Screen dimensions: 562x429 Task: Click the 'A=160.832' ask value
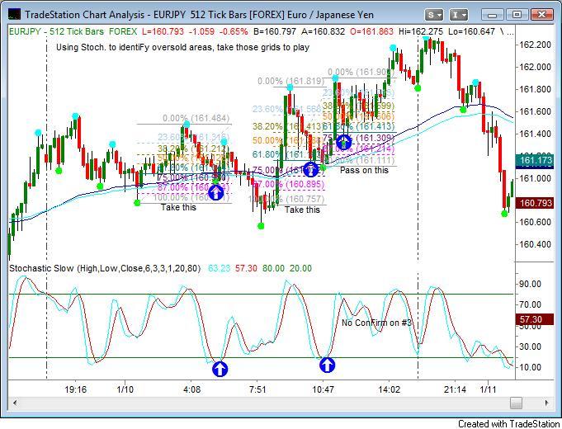click(x=323, y=31)
